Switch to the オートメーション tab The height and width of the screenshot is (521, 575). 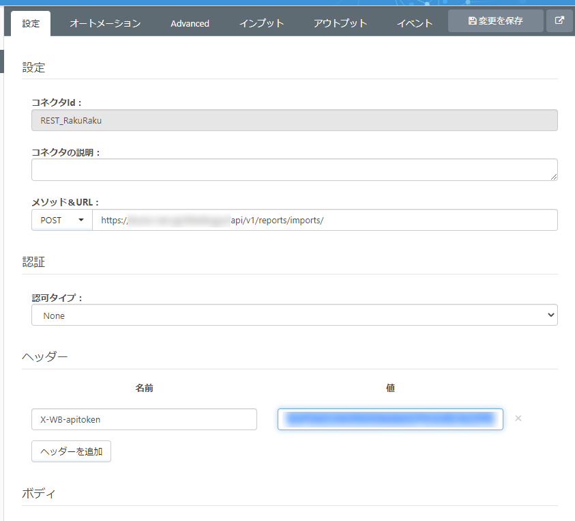pos(105,23)
